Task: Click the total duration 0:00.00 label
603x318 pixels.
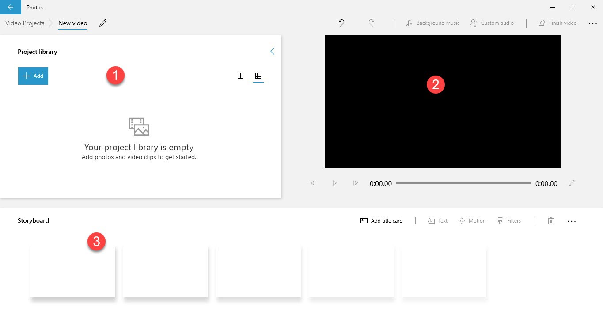Action: (x=546, y=183)
